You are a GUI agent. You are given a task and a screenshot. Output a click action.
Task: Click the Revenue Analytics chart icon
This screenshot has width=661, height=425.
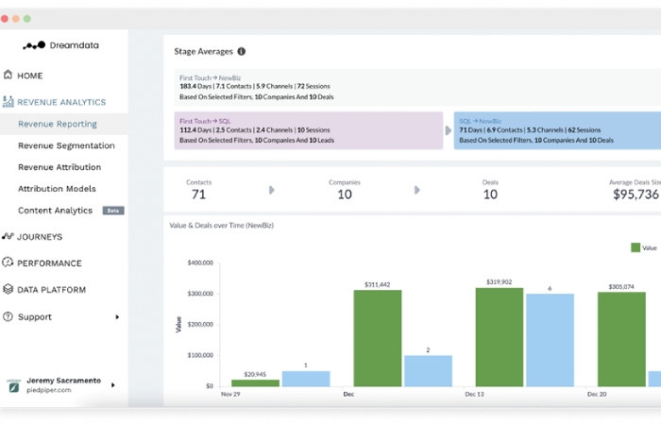click(x=8, y=102)
